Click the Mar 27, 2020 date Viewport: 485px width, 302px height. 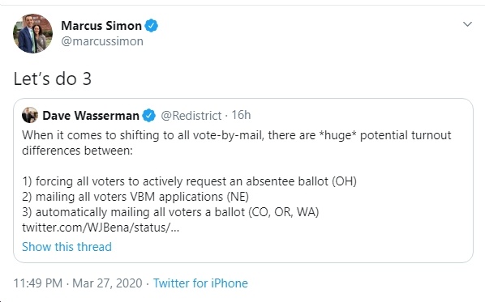click(107, 283)
